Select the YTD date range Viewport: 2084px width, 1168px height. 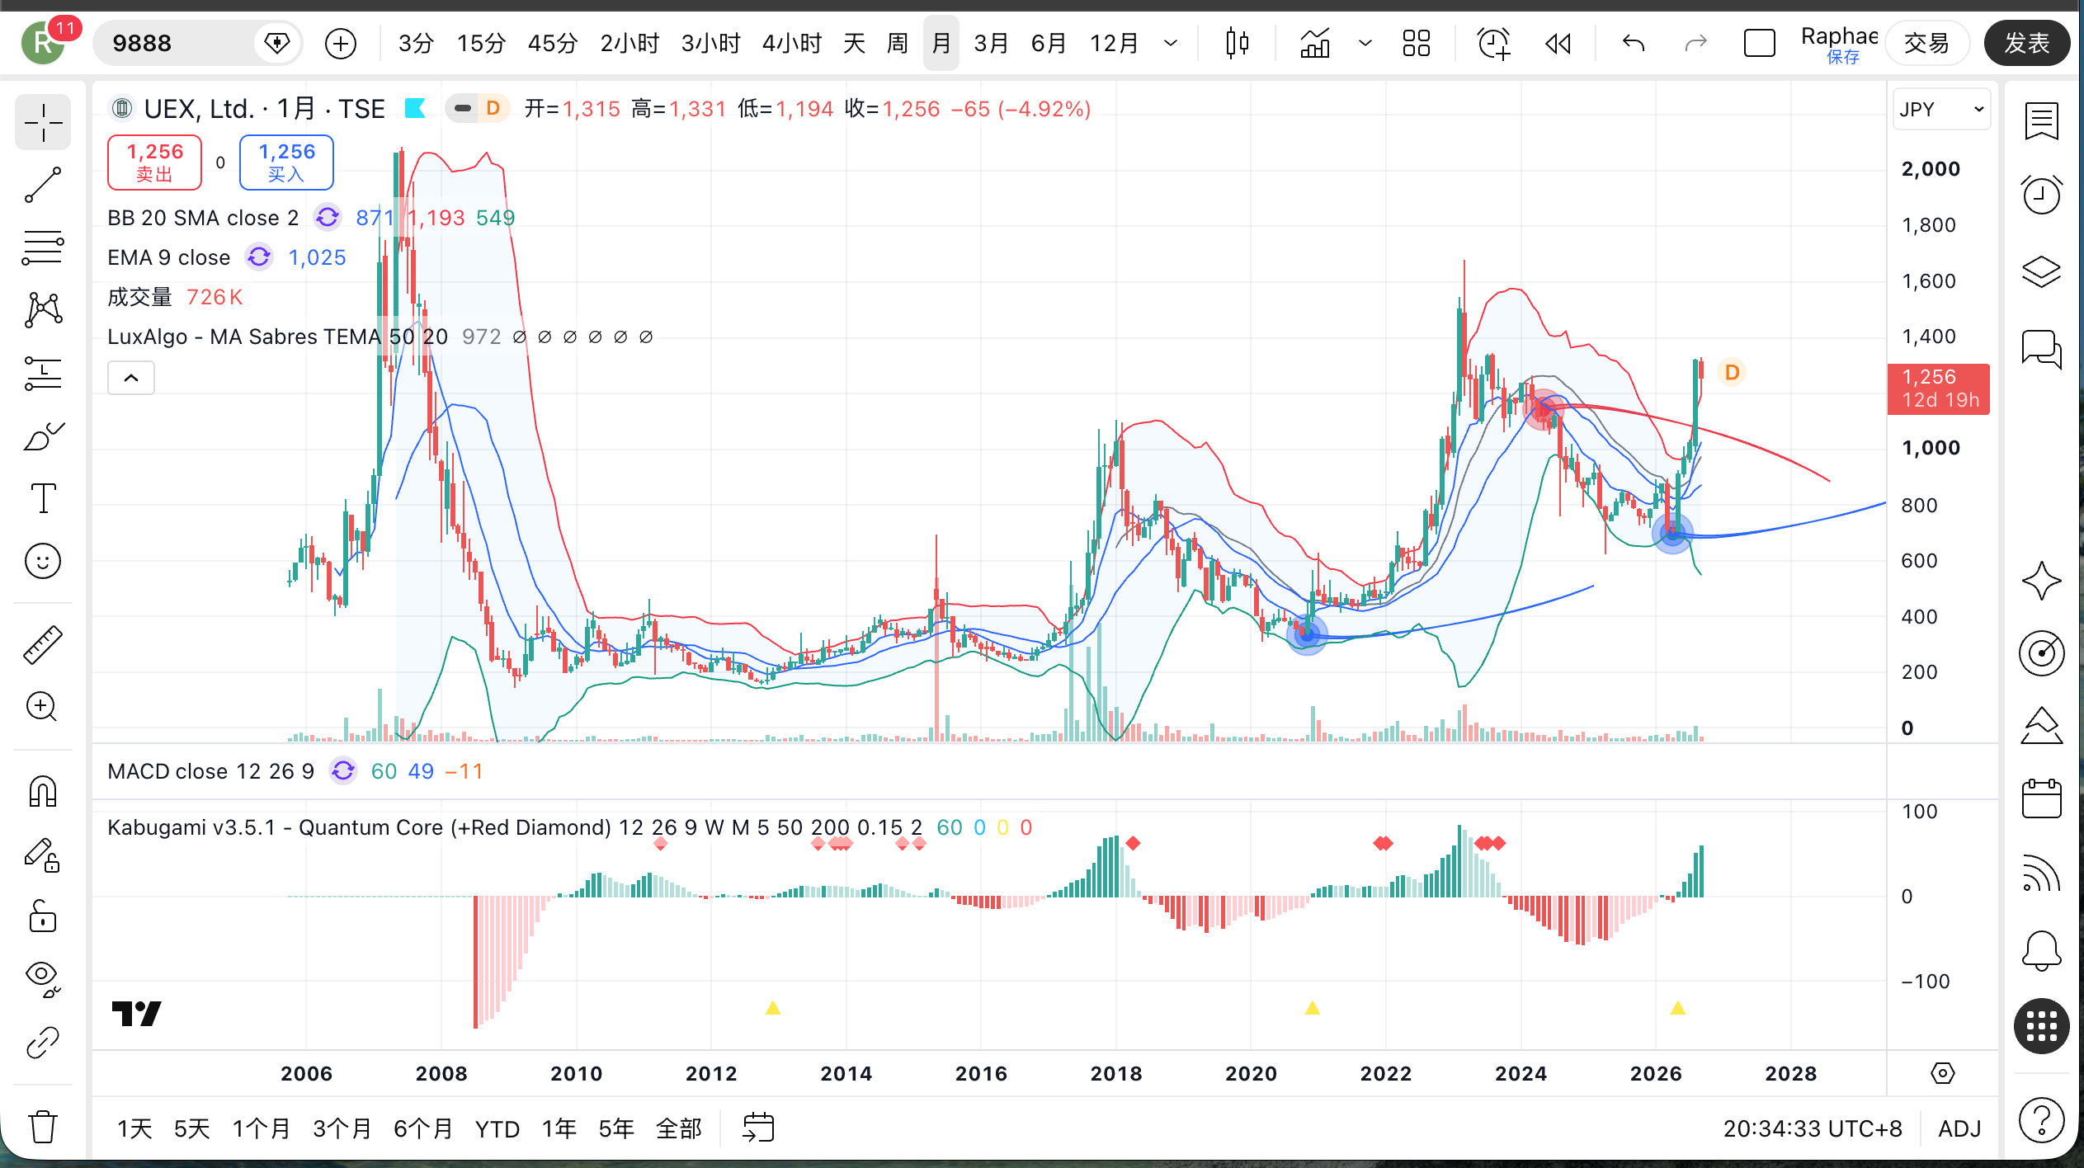497,1128
